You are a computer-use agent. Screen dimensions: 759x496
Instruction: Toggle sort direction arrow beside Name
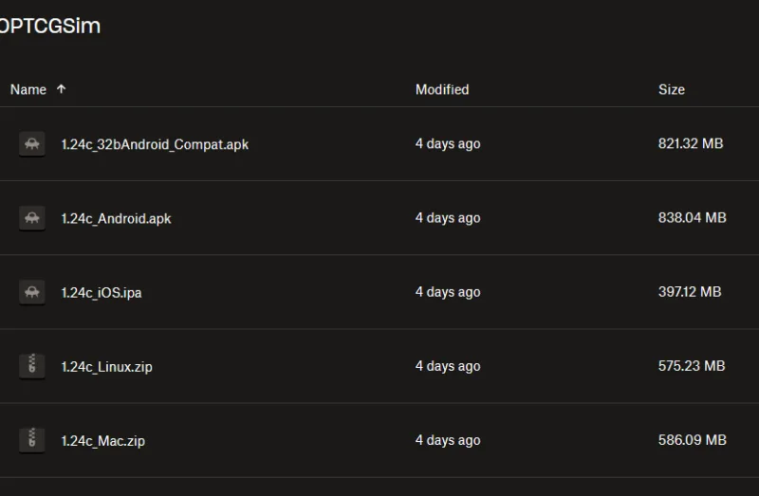[x=61, y=89]
